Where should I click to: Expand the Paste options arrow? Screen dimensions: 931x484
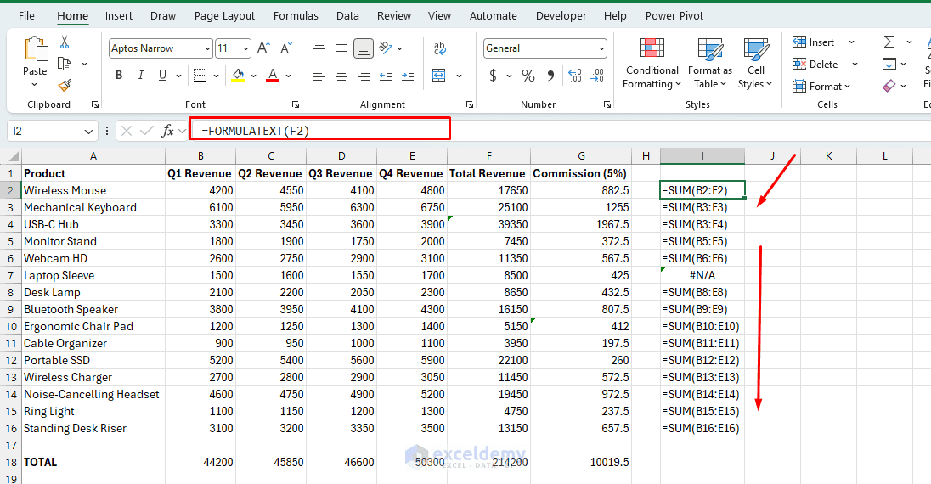pyautogui.click(x=35, y=85)
